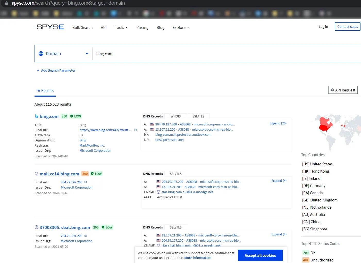Open the MarkMonitor, Inc. registrar link

[x=92, y=145]
